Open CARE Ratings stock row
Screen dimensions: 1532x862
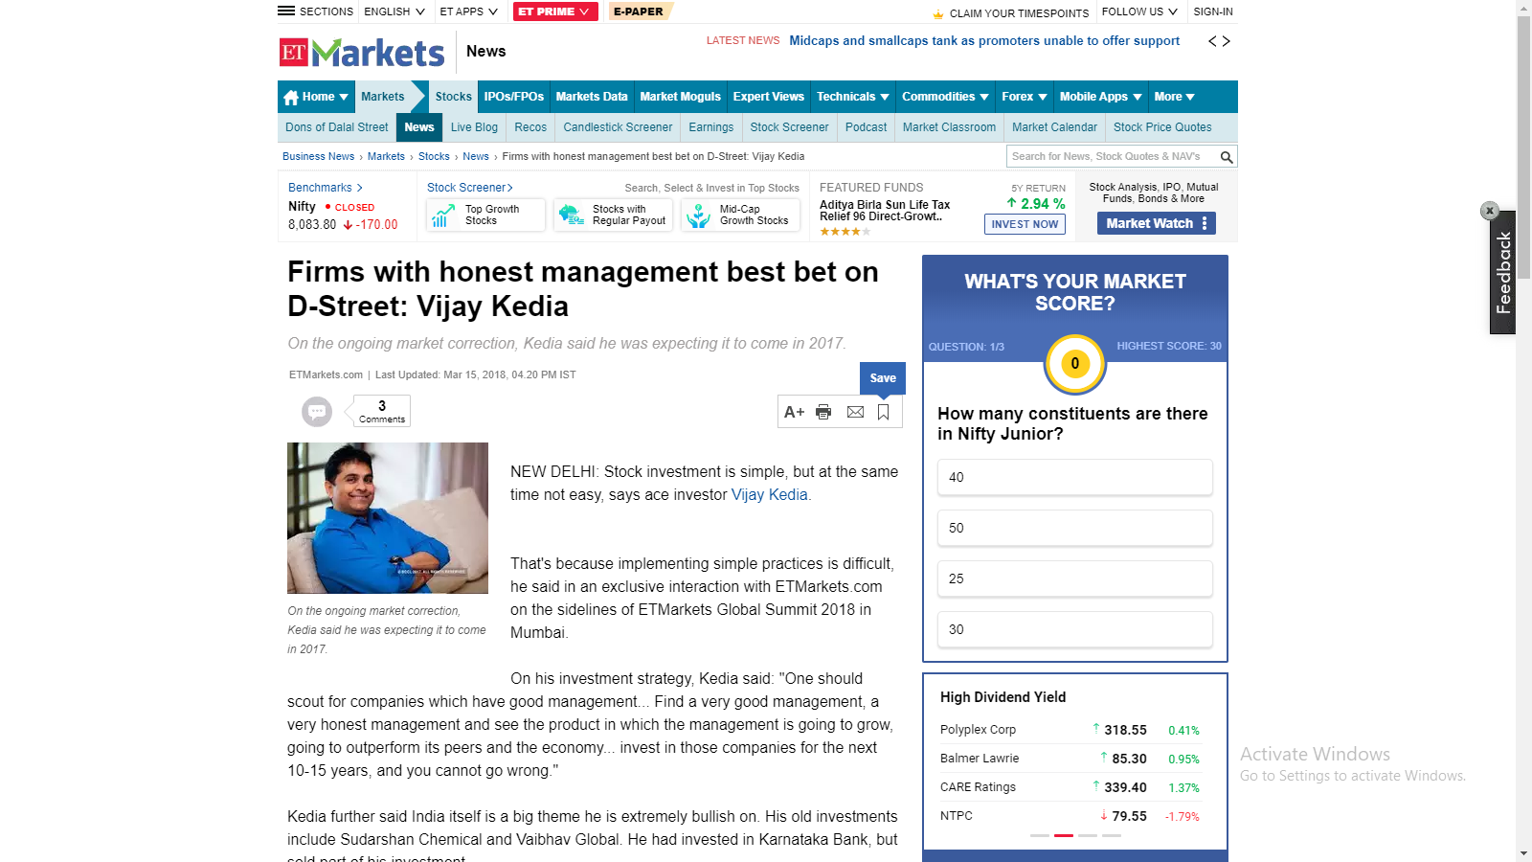pos(1070,787)
